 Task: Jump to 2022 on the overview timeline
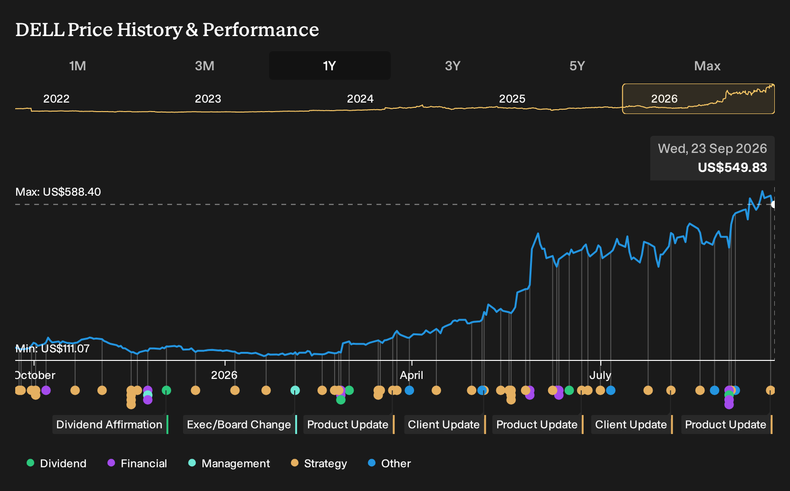coord(57,99)
